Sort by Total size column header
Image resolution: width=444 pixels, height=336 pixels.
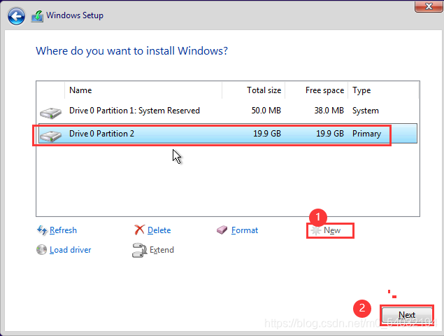253,90
